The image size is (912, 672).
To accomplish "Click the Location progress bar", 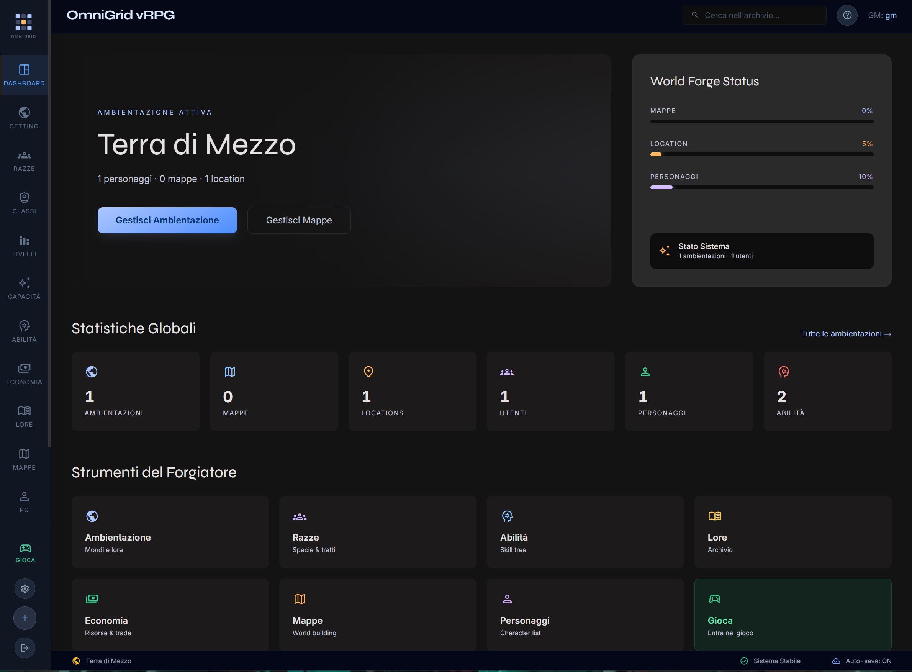I will point(761,154).
